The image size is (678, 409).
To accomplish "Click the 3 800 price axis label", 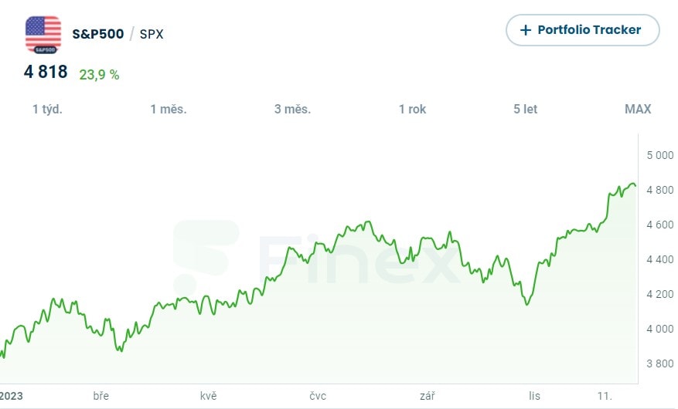I will coord(660,363).
